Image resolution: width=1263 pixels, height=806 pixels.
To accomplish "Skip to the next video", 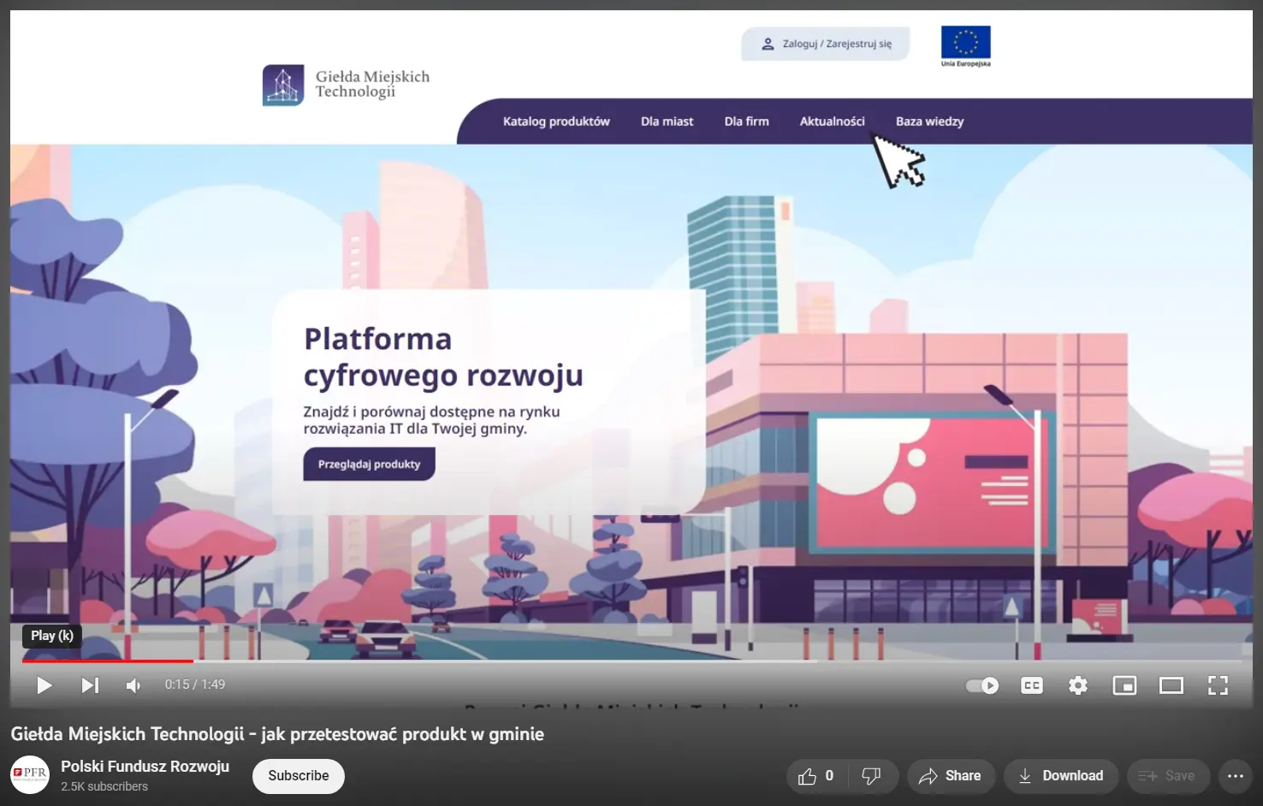I will [x=90, y=685].
